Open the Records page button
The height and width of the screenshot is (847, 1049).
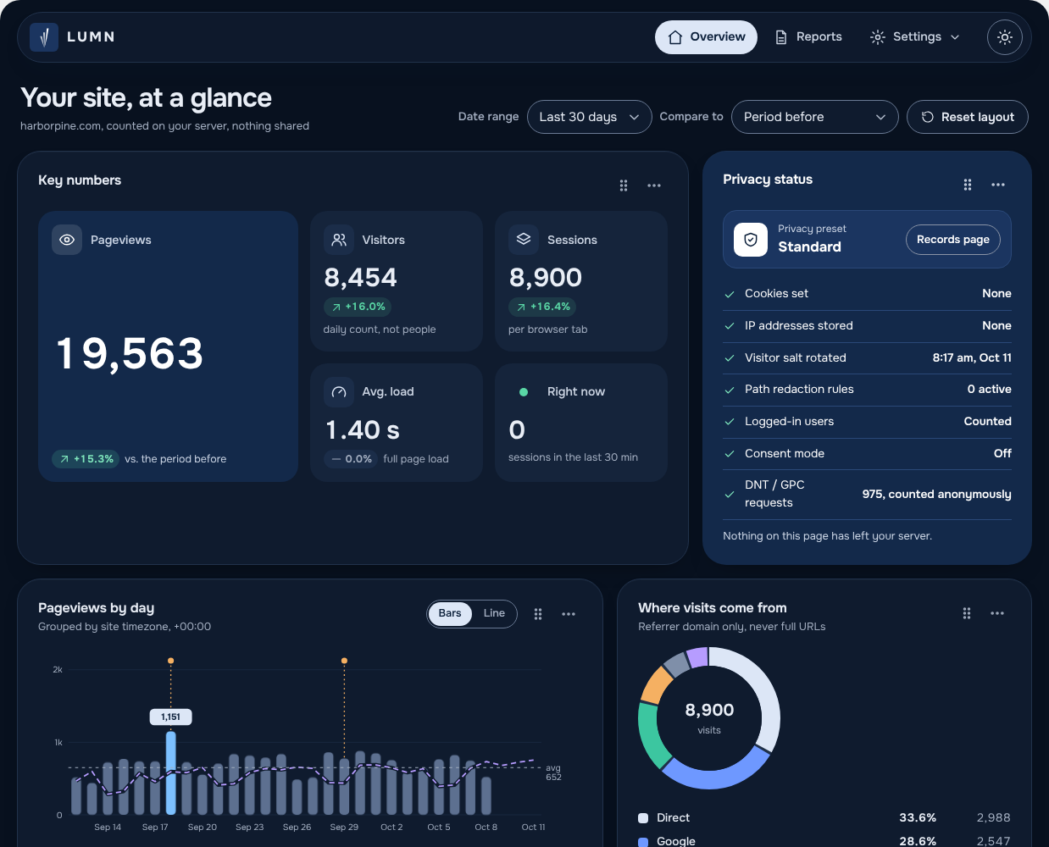point(953,240)
